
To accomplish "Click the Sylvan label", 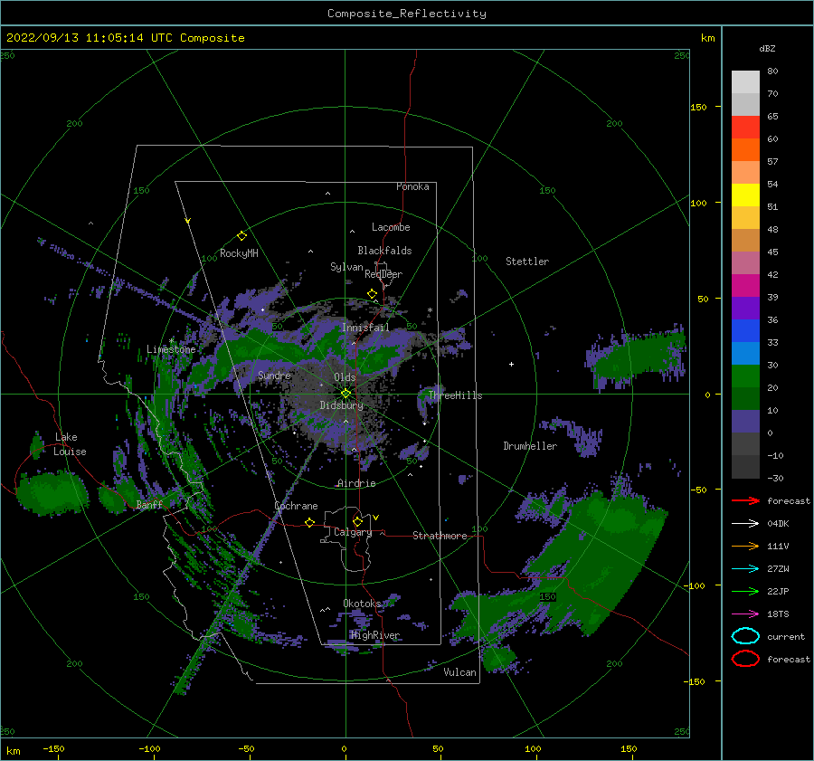I will click(346, 267).
